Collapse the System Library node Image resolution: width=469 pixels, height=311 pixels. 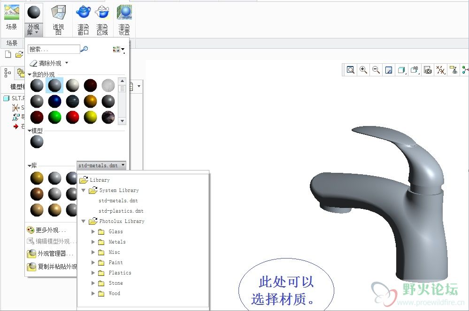[84, 191]
